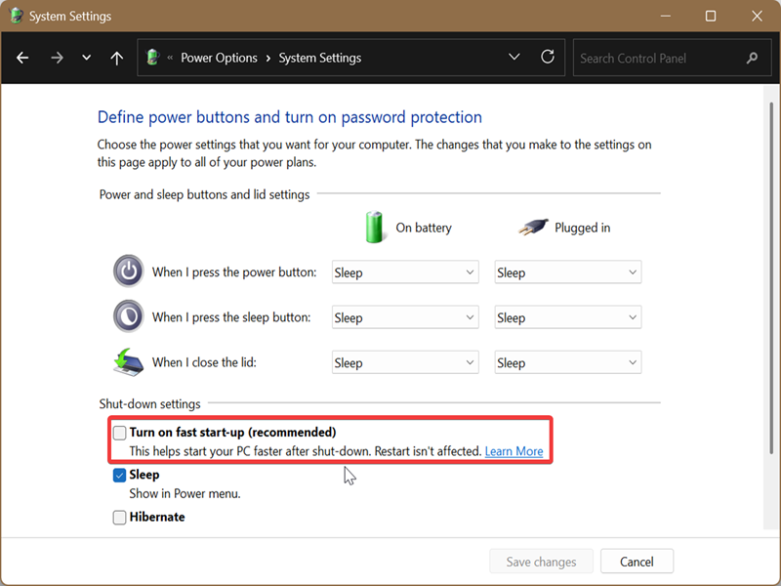781x586 pixels.
Task: Refresh the Control Panel page
Action: (548, 57)
